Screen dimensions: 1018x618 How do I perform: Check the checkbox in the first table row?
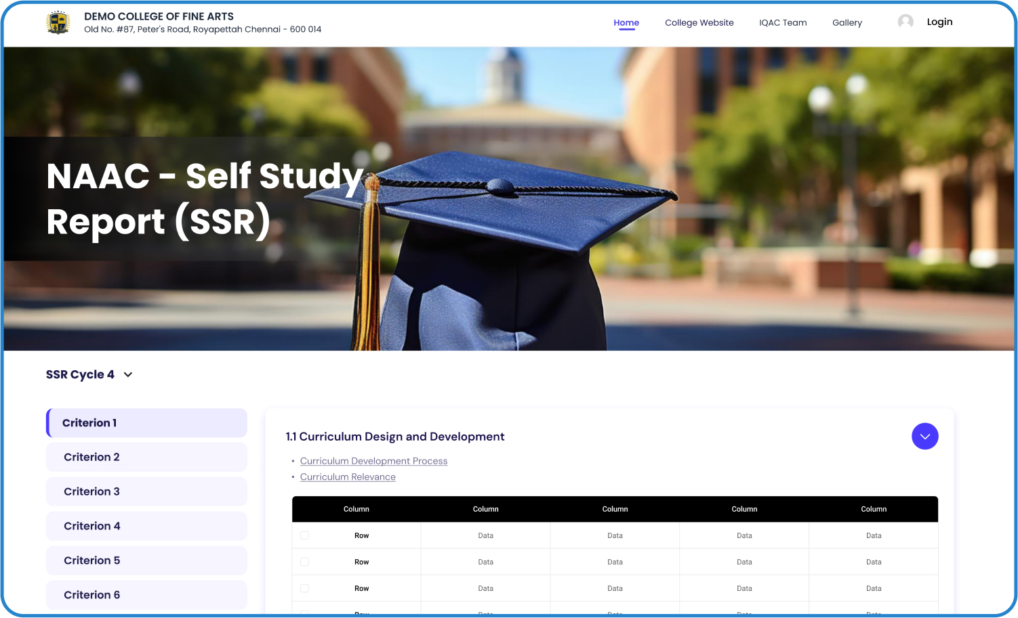coord(304,535)
